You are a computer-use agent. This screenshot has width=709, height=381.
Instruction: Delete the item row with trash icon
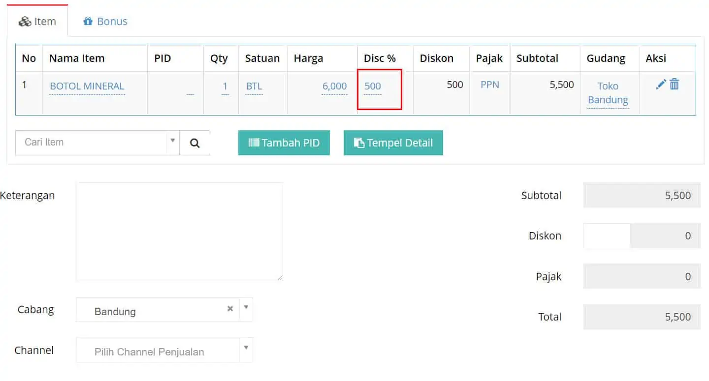(x=675, y=85)
